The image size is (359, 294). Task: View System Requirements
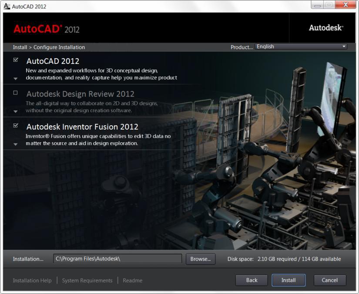87,281
